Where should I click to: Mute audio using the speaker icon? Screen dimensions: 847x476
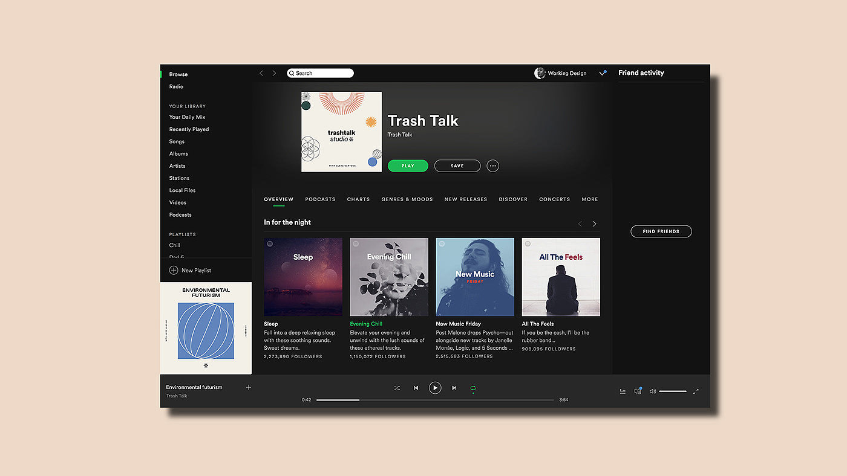pyautogui.click(x=652, y=391)
